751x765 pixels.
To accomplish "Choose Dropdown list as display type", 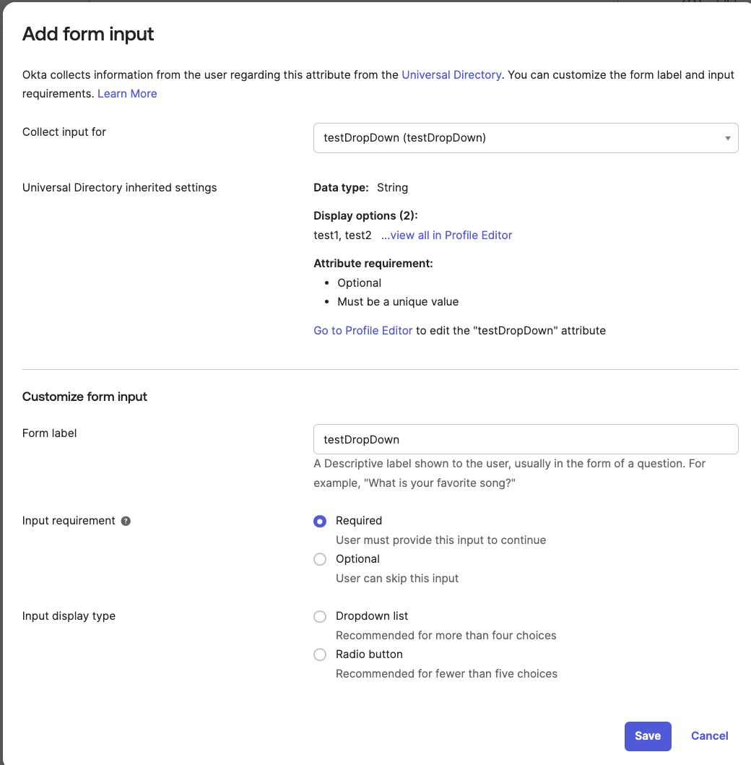I will tap(320, 616).
